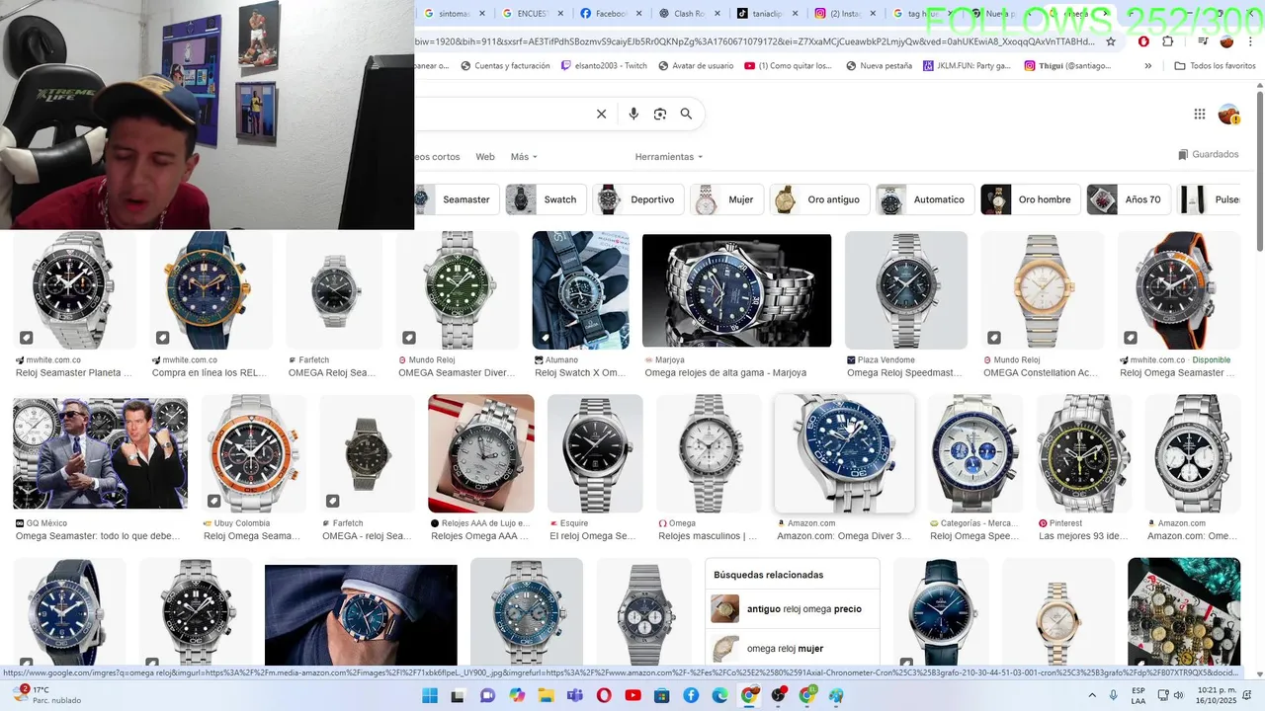The height and width of the screenshot is (711, 1265).
Task: Open the GQ México Omega Seamaster image
Action: pyautogui.click(x=100, y=453)
